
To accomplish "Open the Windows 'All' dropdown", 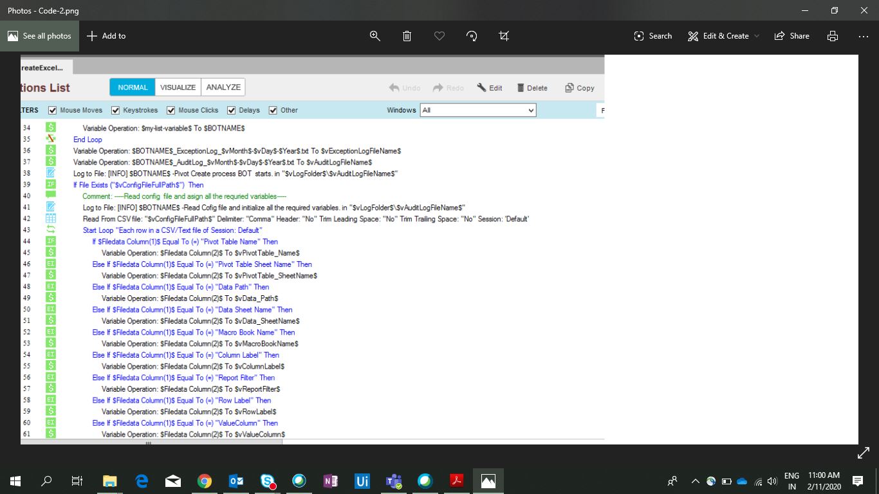I will [477, 110].
